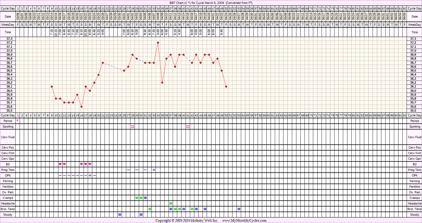This screenshot has height=223, width=422.
Task: Click the peak 37.2 temperature point
Action: pos(158,43)
